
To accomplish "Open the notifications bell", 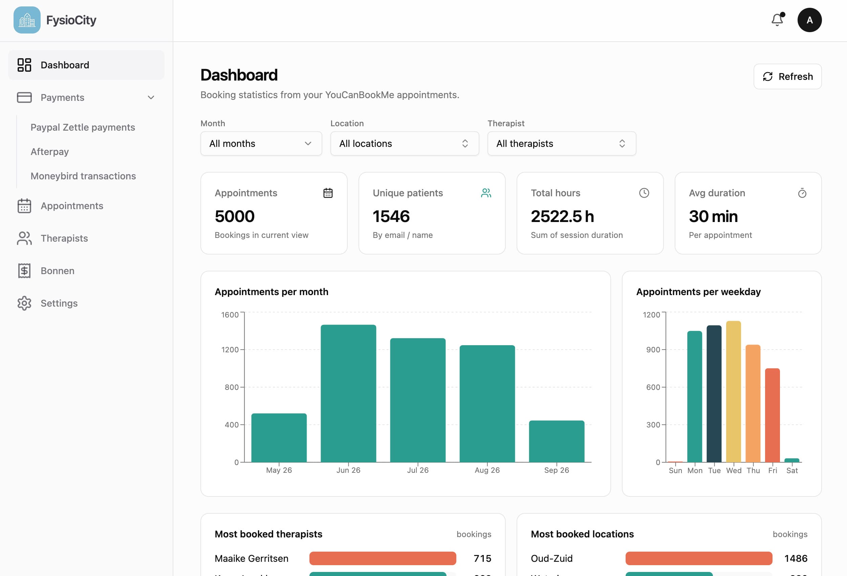I will 777,20.
